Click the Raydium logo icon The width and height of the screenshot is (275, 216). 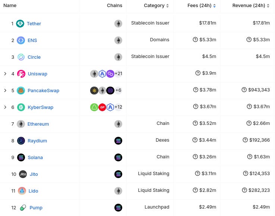21,141
